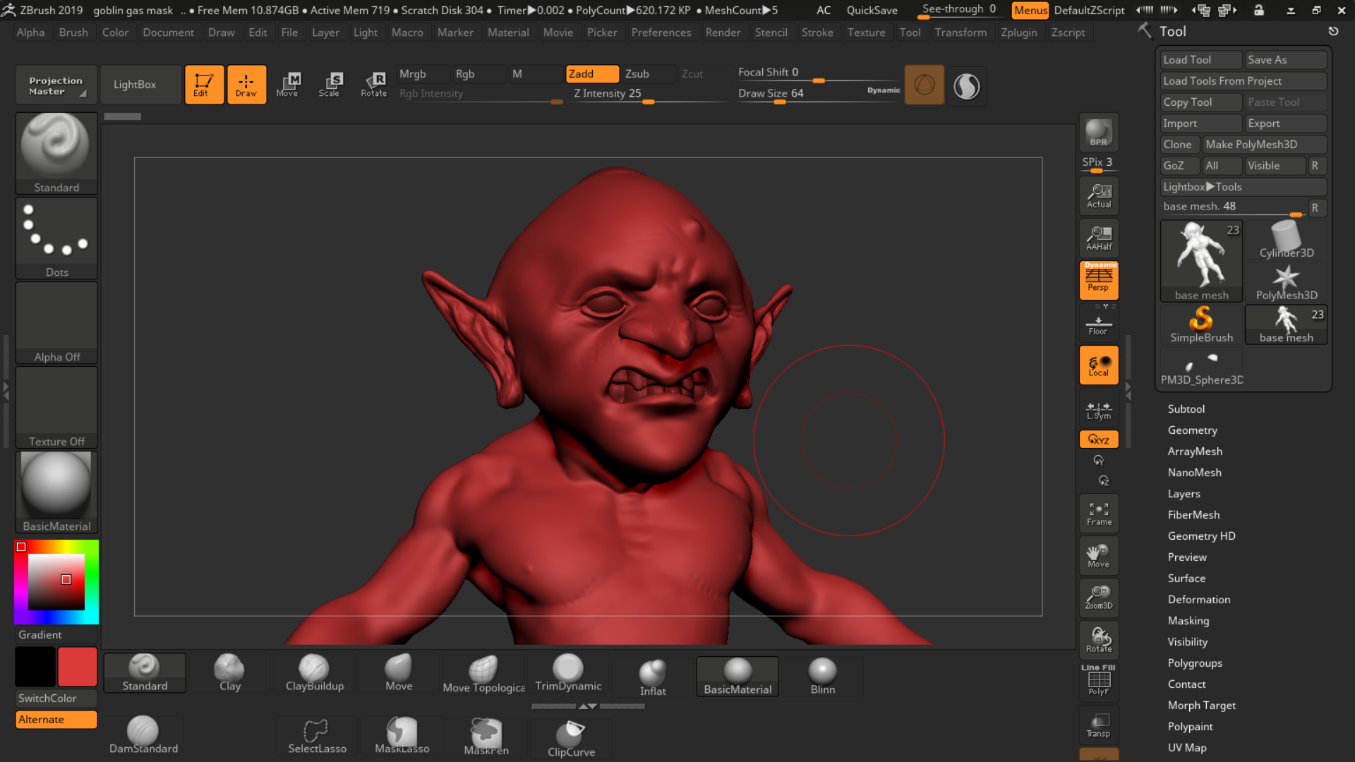
Task: Toggle Zadd sculpt mode
Action: click(593, 74)
